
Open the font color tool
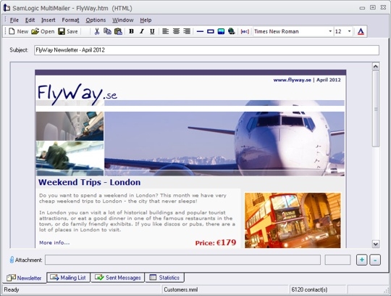(361, 31)
